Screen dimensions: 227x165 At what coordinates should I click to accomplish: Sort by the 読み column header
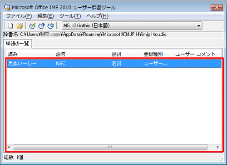click(x=29, y=54)
